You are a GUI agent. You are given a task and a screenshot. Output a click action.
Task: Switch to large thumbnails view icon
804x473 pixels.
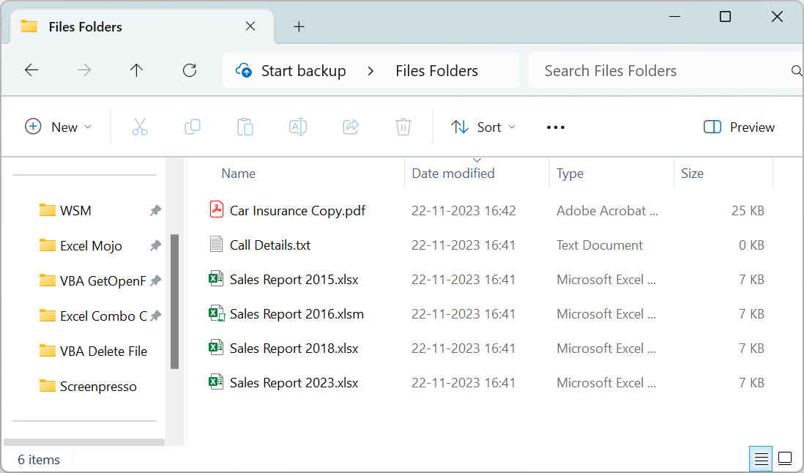tap(785, 458)
